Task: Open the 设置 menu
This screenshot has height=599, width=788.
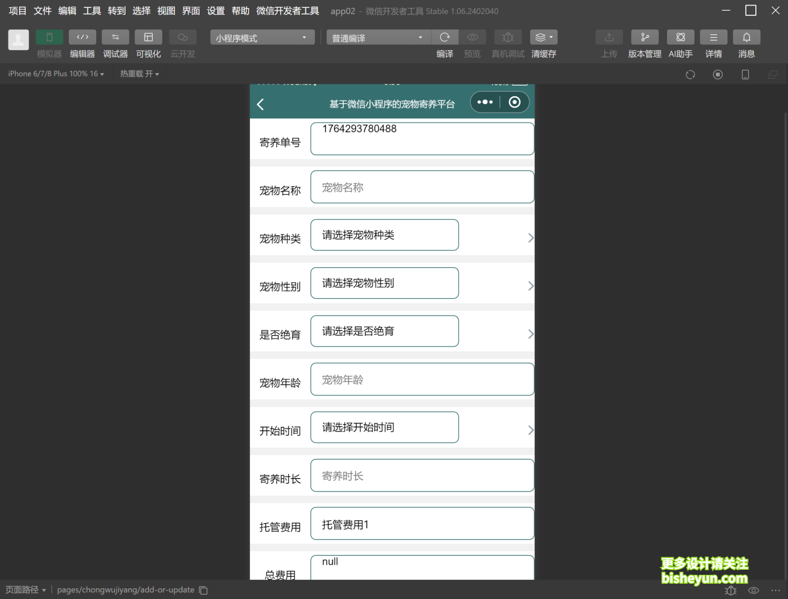Action: click(216, 11)
